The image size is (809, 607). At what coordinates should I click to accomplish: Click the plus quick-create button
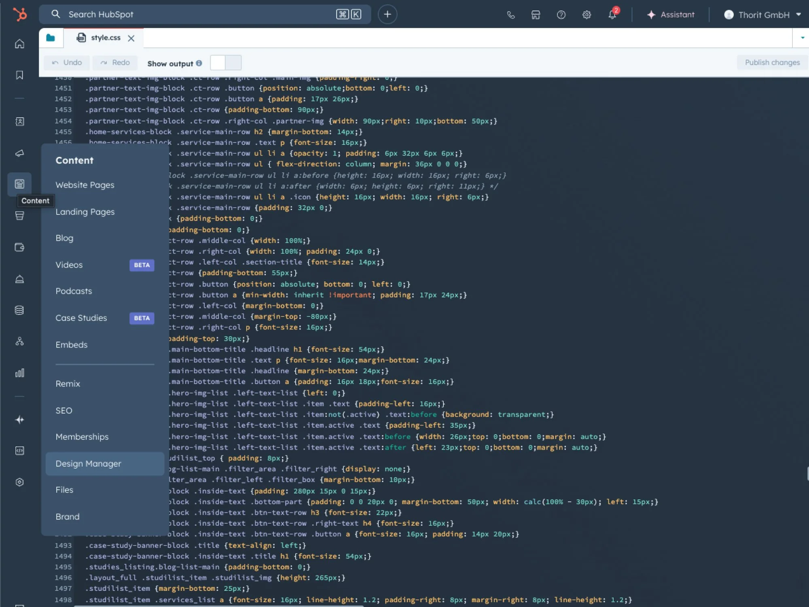coord(387,15)
